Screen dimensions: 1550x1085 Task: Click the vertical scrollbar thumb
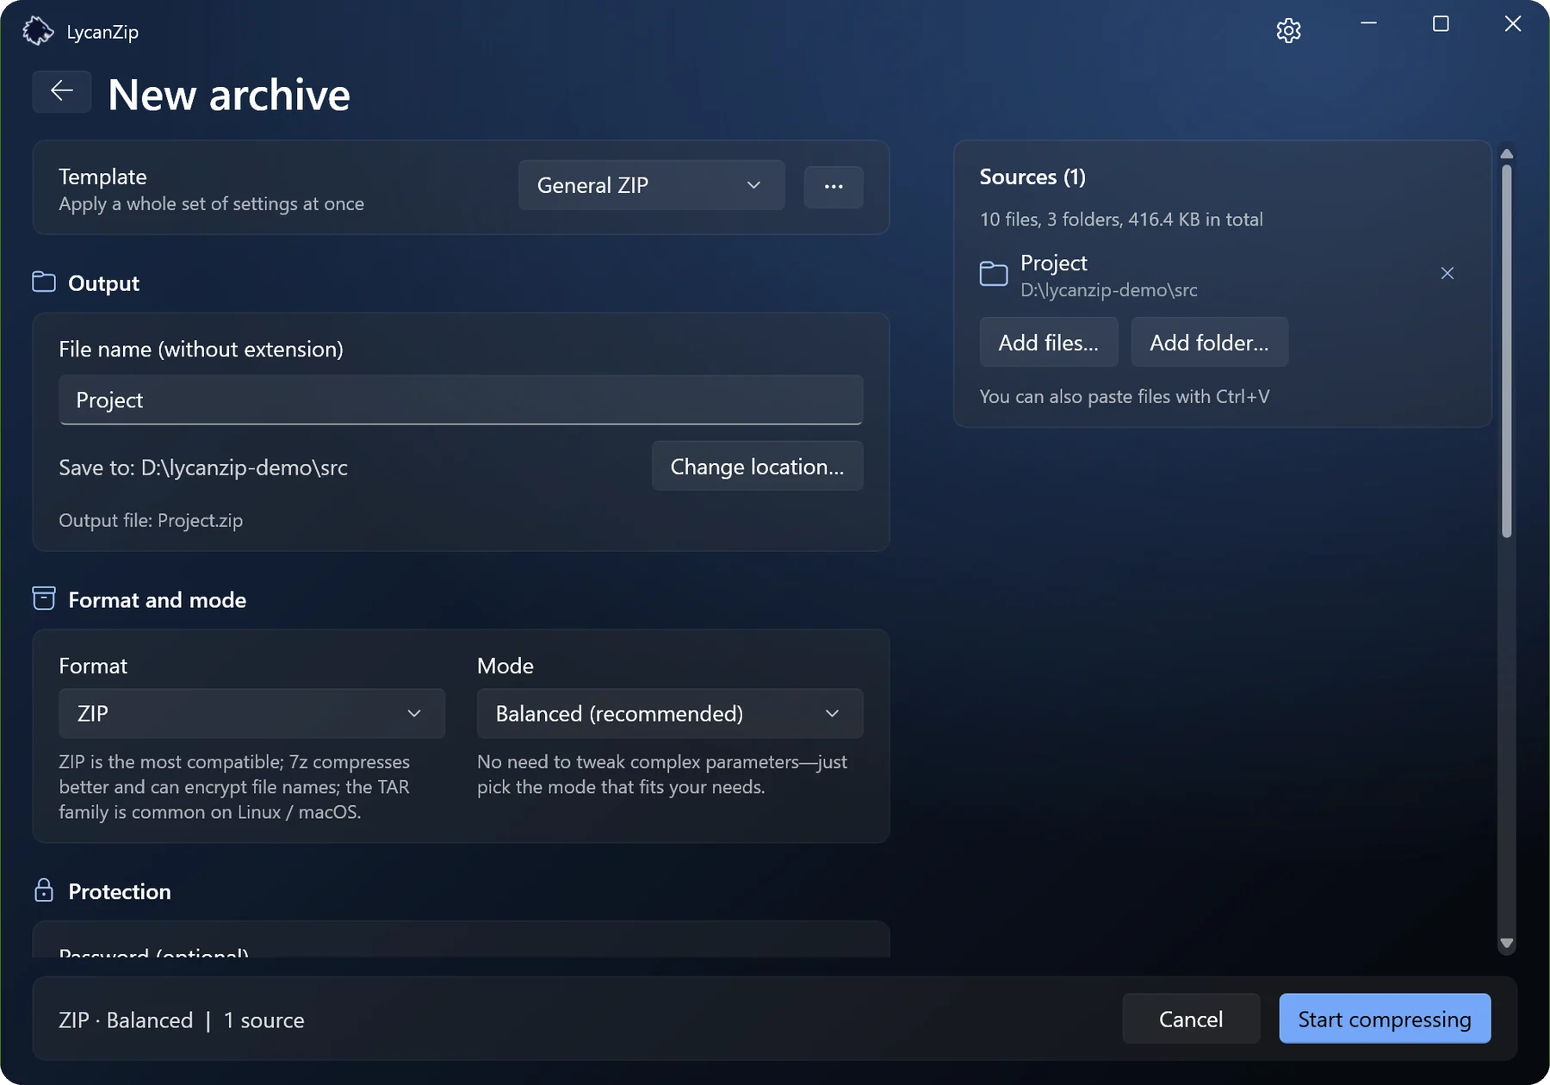1506,350
